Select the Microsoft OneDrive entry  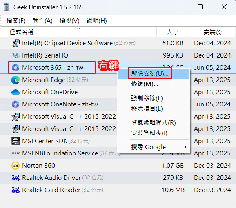50,92
